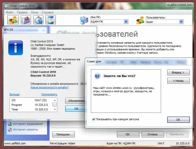This screenshot has width=196, height=149.
Task: Click the version list scroll down arrow
Action: [55, 109]
